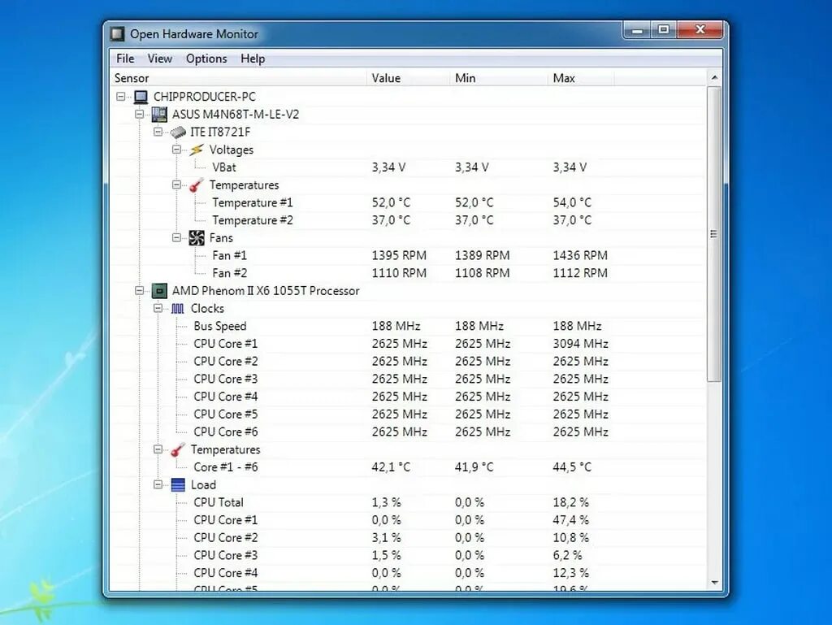Click the Fans fan icon
The width and height of the screenshot is (832, 625).
tap(197, 238)
